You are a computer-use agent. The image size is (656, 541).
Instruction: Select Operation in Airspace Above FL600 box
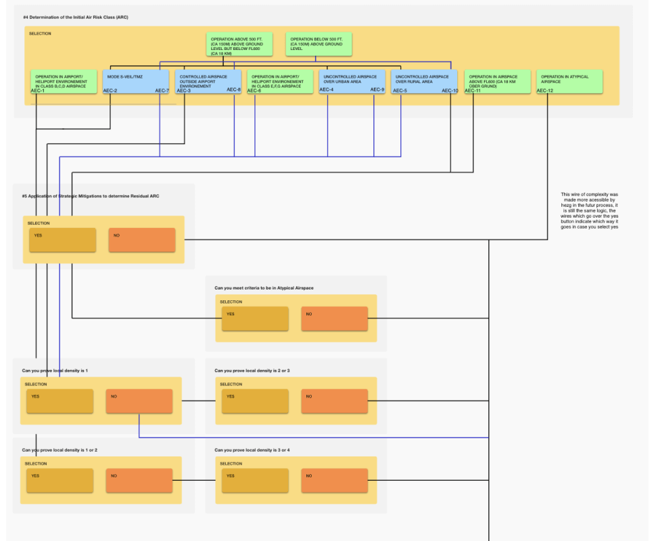(x=498, y=82)
